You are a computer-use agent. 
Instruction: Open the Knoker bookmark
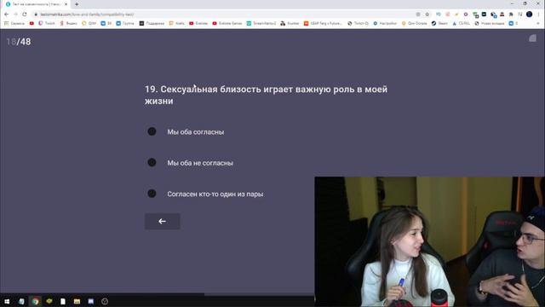(x=290, y=23)
